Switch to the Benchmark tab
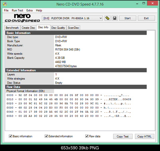160x151 pixels. (12, 28)
